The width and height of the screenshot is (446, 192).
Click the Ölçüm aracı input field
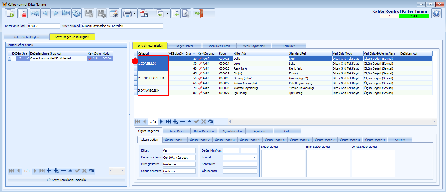tap(240, 171)
